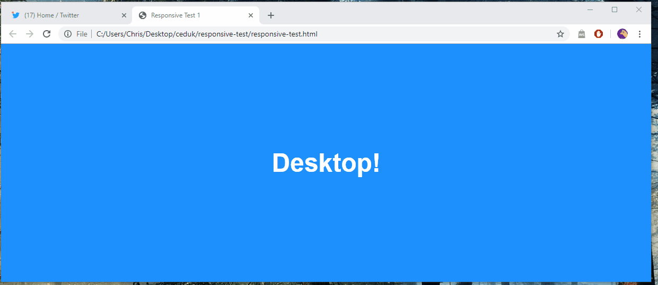
Task: Open the Chrome profile avatar
Action: 622,34
